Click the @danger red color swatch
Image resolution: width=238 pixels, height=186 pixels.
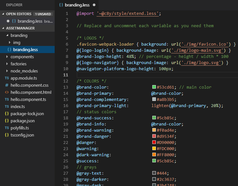point(154,143)
